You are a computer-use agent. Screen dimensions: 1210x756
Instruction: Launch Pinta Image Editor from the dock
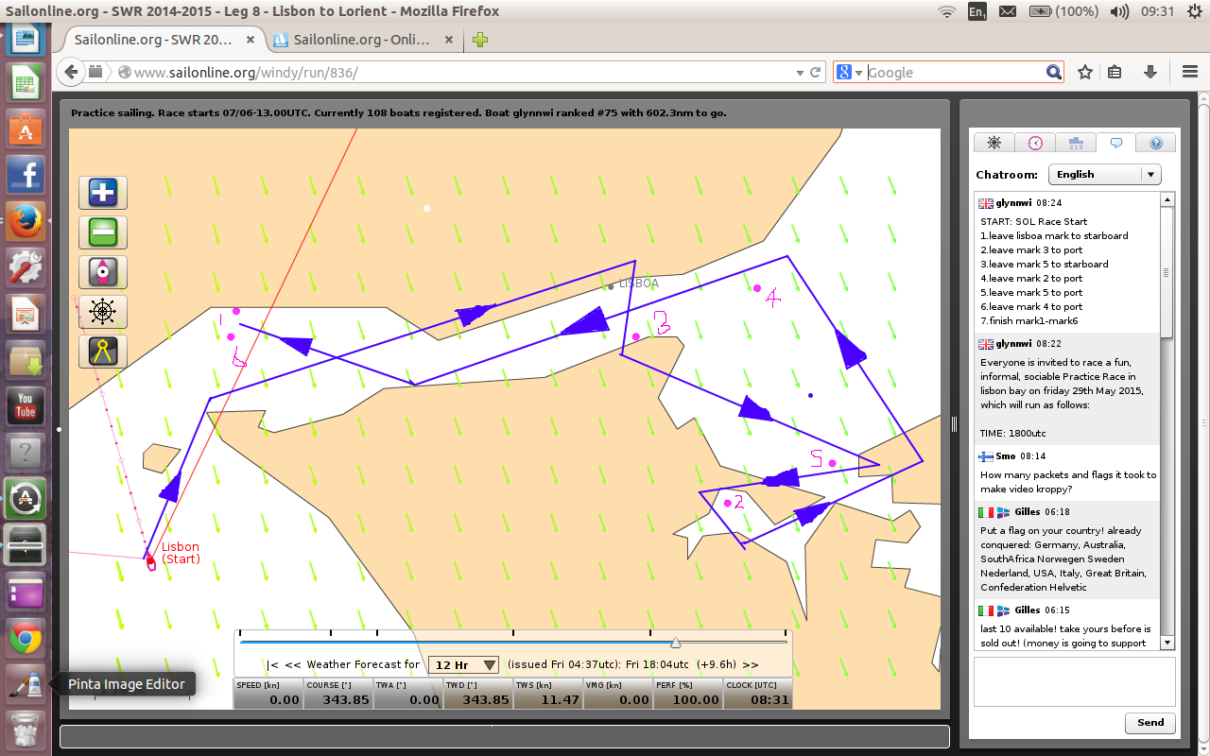coord(26,684)
